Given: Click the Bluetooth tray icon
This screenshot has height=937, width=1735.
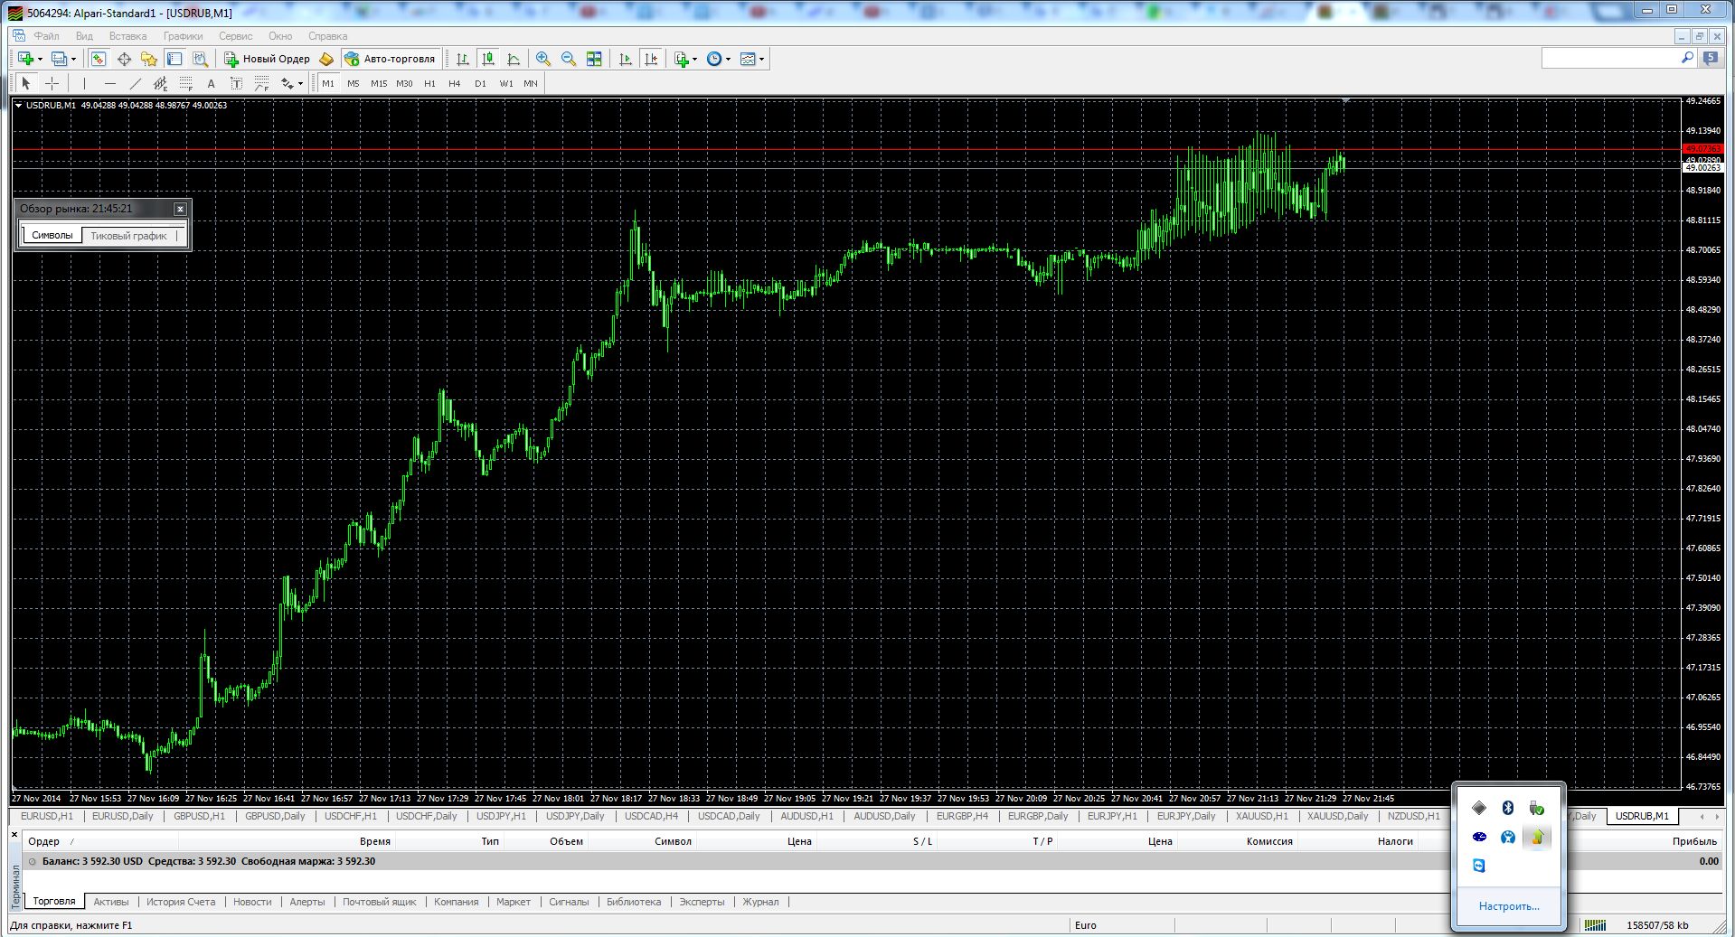Looking at the screenshot, I should [x=1508, y=808].
